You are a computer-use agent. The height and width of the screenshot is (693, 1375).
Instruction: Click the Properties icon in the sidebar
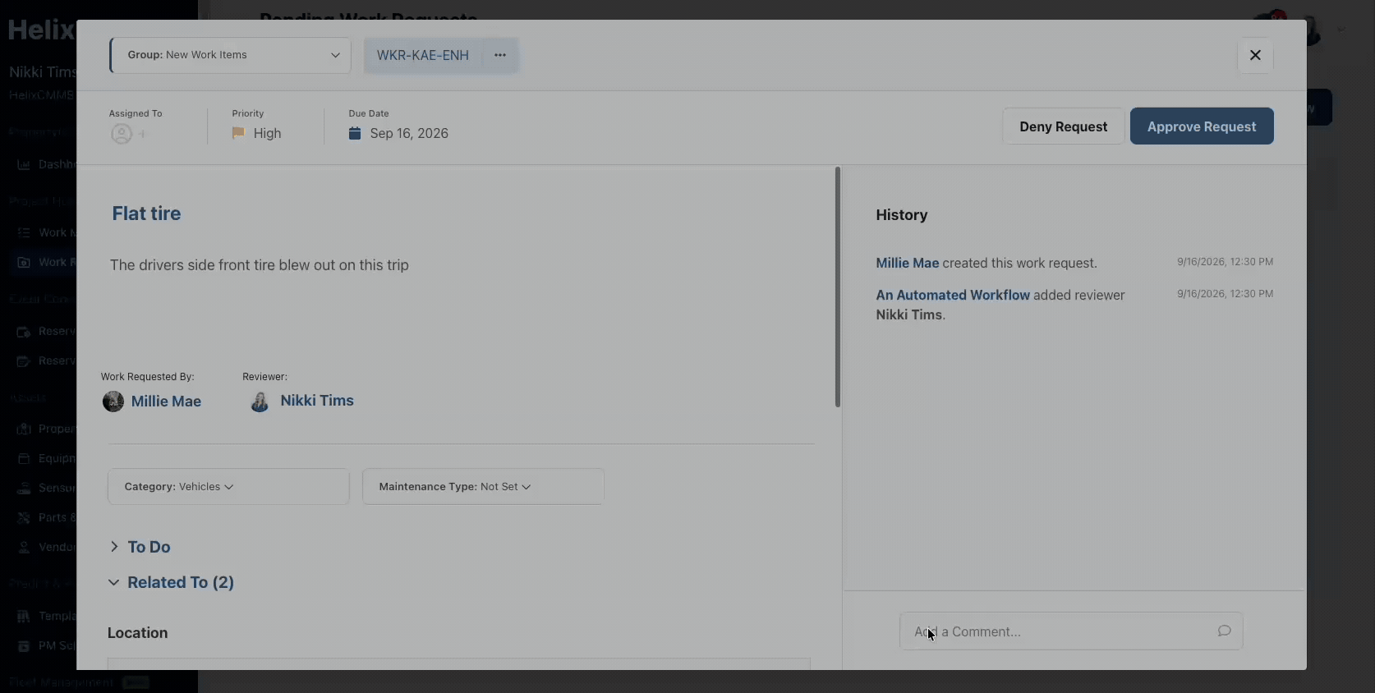click(24, 429)
